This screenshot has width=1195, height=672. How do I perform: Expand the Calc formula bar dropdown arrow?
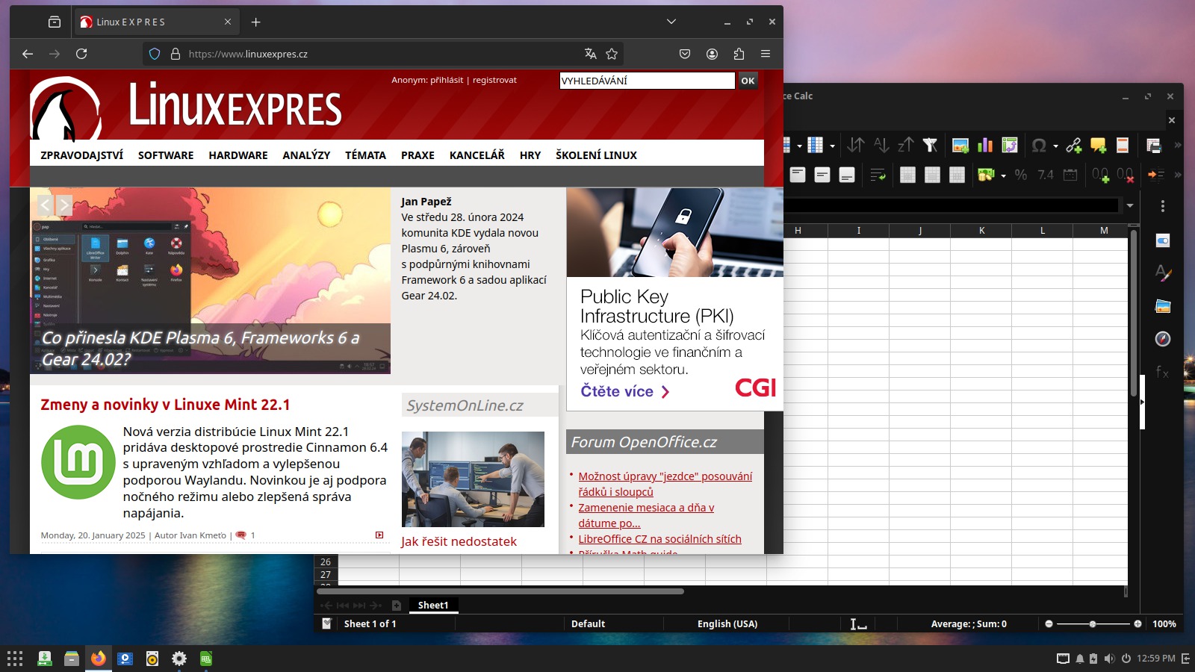coord(1130,205)
